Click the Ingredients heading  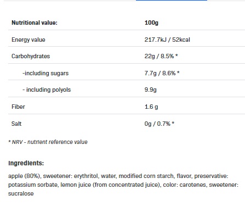[x=26, y=163]
